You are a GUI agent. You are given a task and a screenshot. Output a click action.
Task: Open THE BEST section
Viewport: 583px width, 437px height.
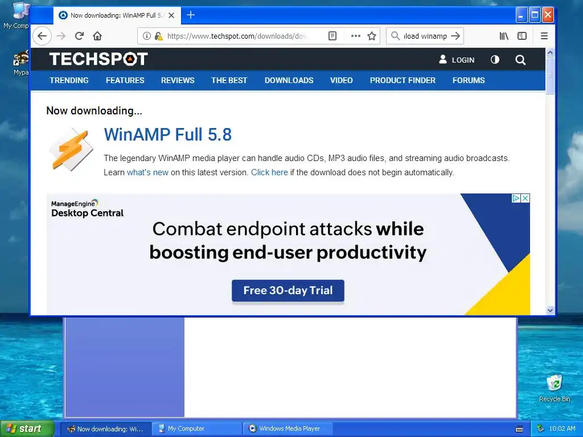(229, 80)
